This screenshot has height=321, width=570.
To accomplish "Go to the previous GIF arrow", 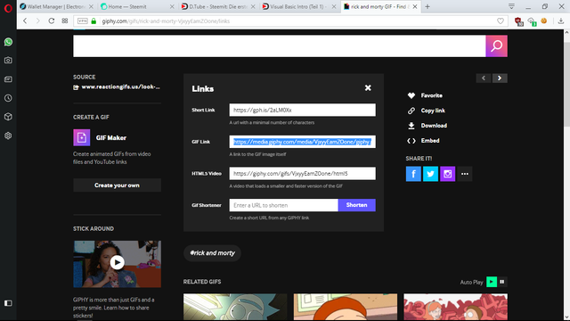I will coord(484,78).
